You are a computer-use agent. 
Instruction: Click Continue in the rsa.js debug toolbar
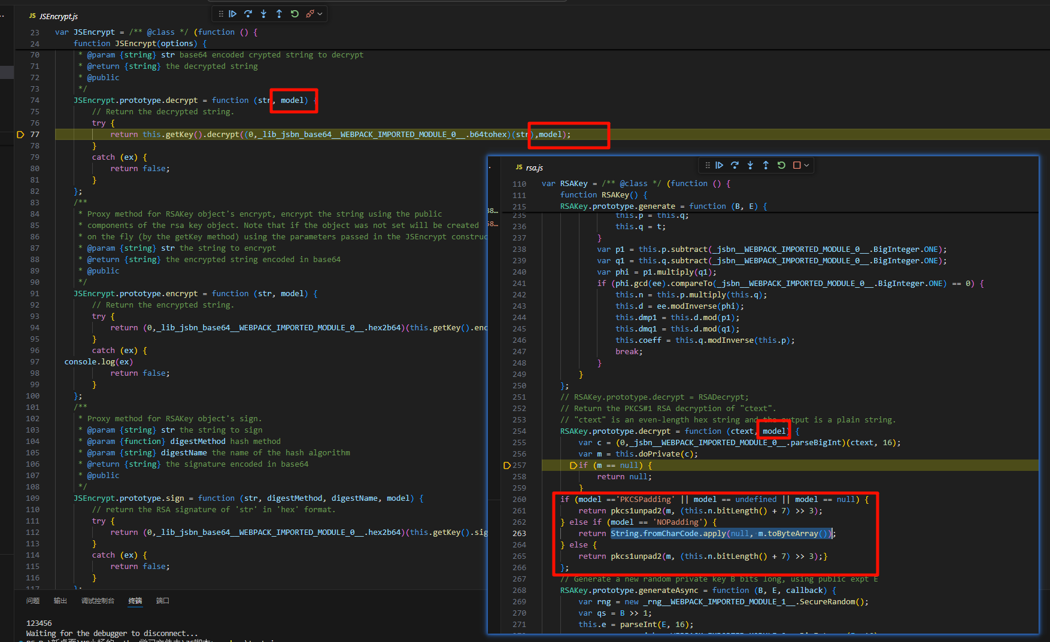719,165
